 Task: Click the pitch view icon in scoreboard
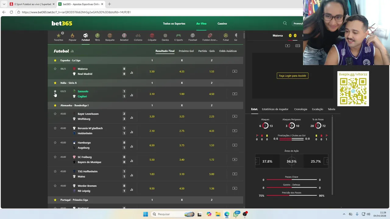298,46
